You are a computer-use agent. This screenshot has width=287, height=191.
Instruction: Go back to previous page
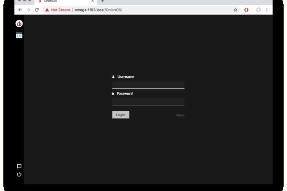20,10
